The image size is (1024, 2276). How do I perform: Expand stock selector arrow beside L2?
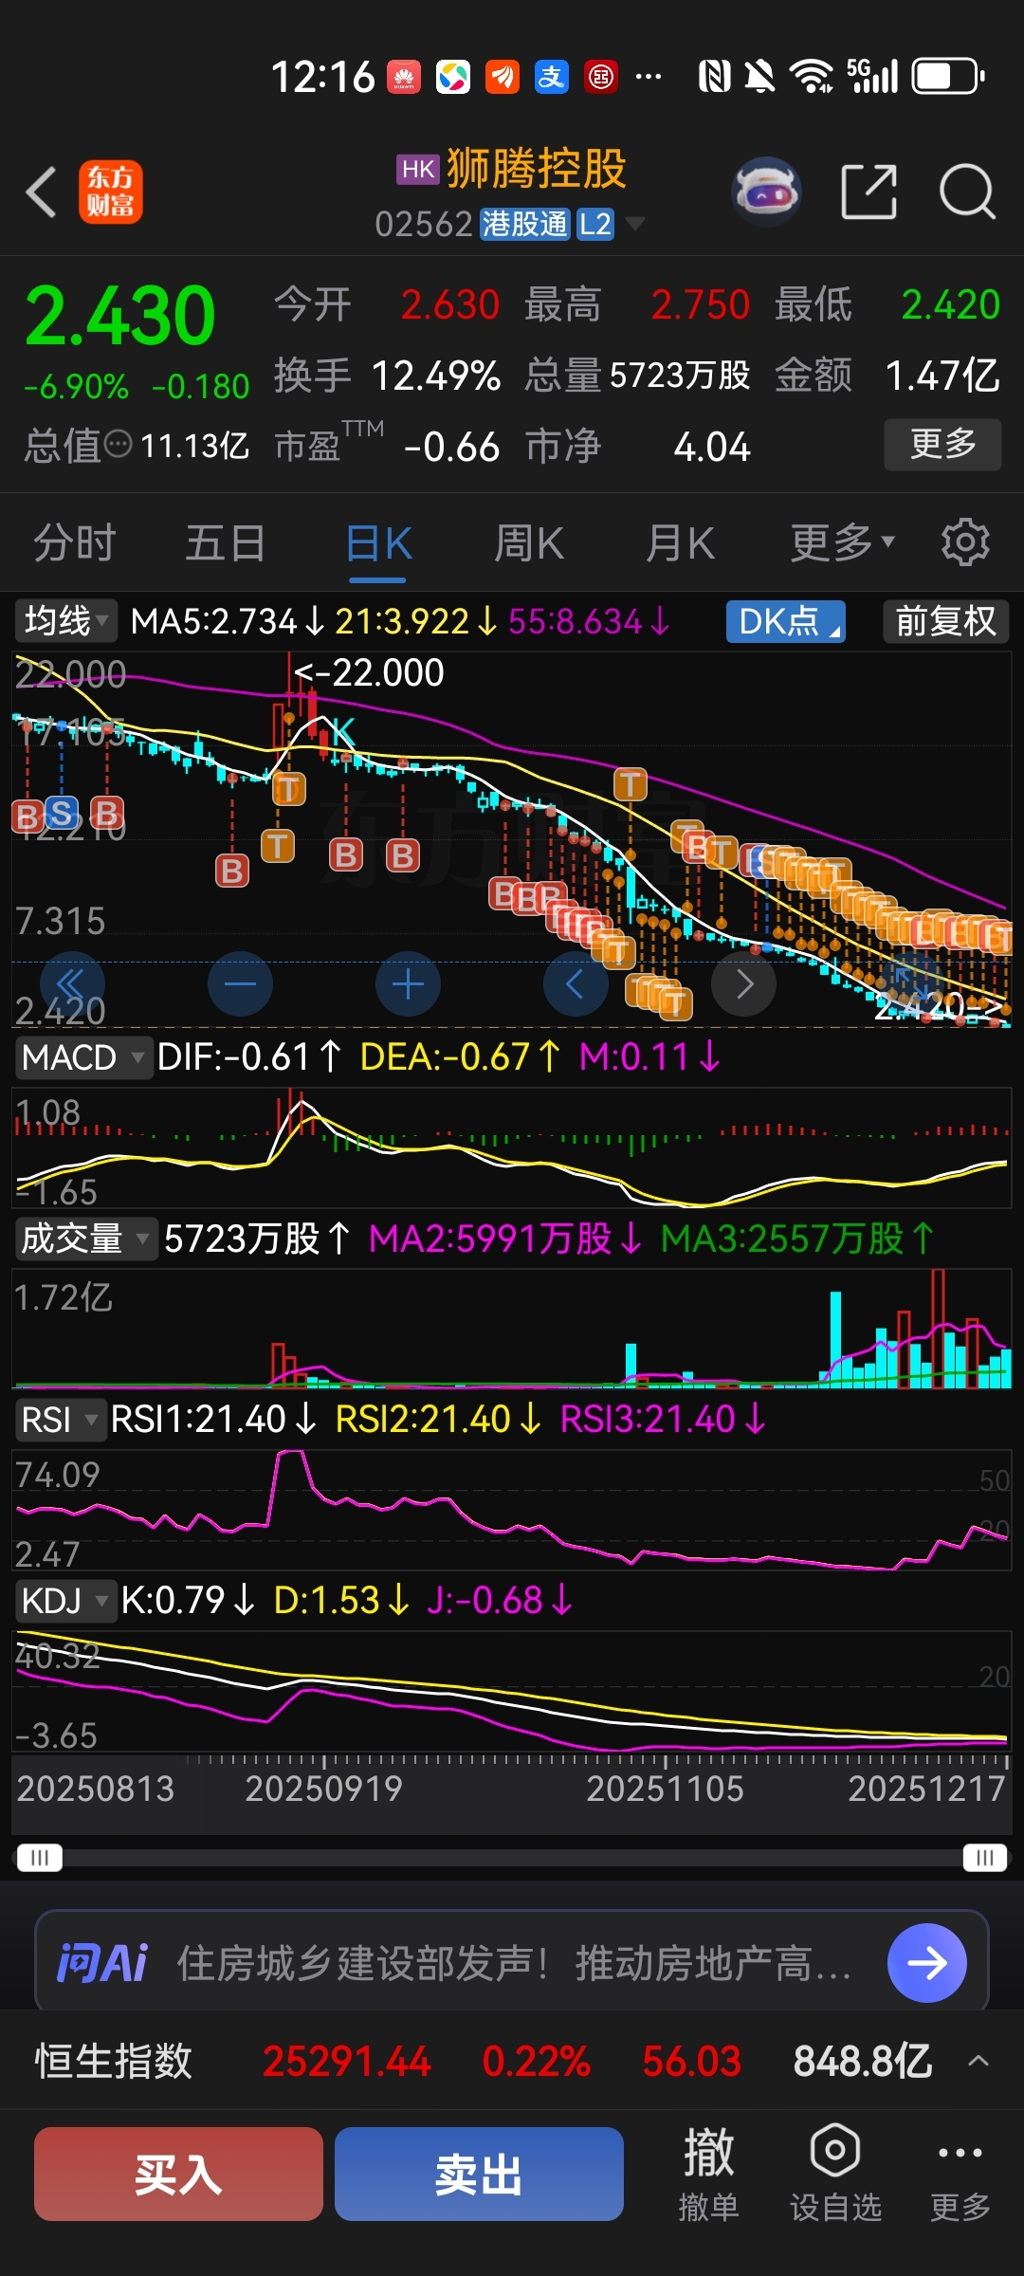(635, 224)
